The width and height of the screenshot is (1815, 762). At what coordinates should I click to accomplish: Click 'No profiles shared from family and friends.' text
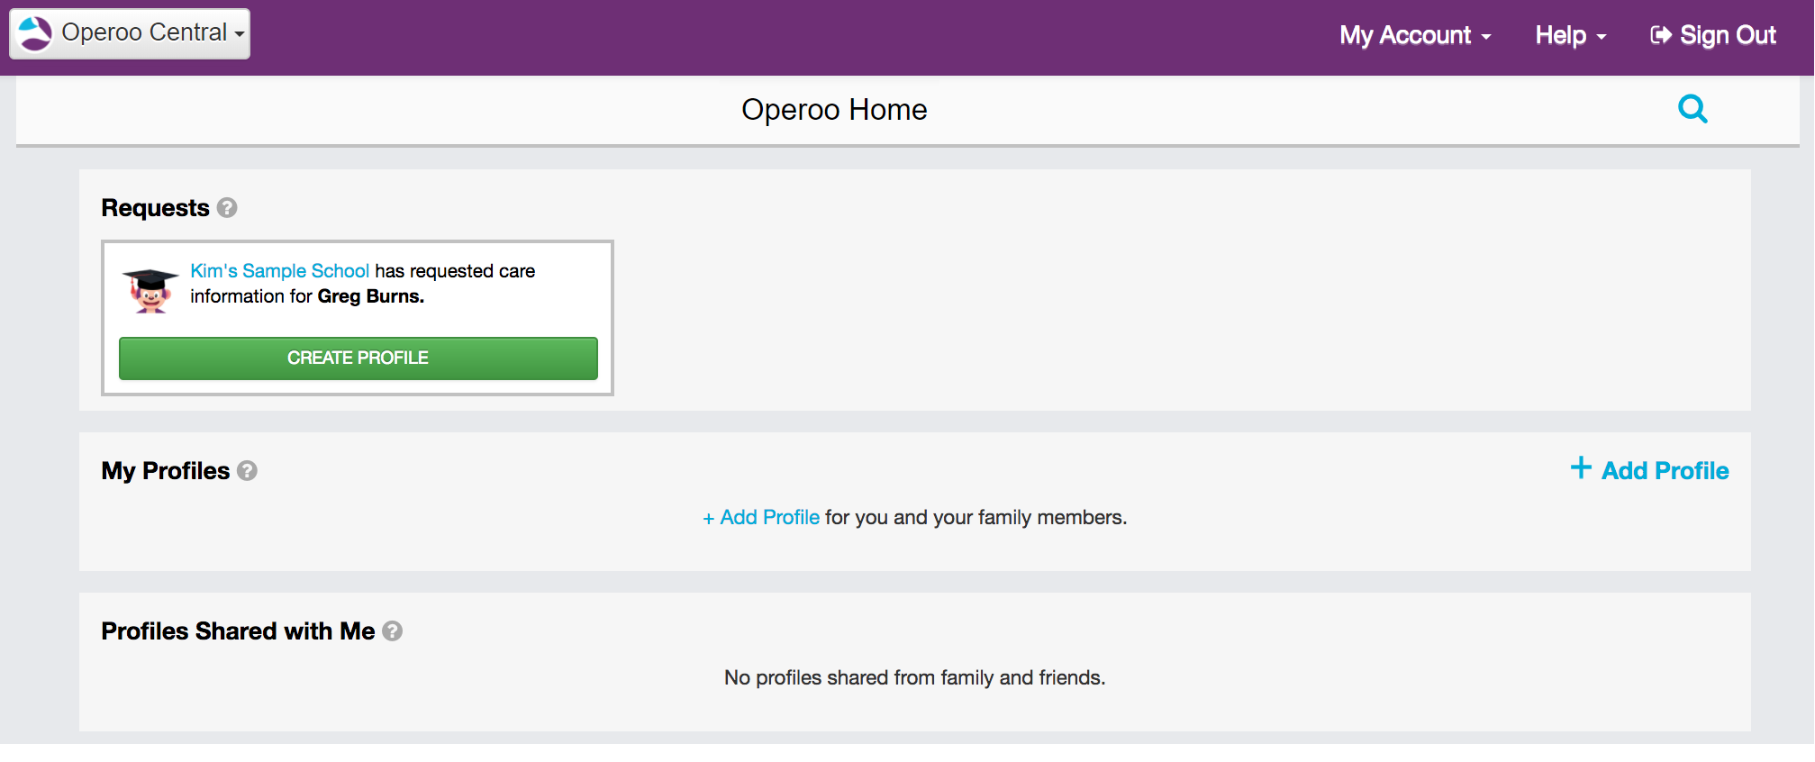(915, 678)
